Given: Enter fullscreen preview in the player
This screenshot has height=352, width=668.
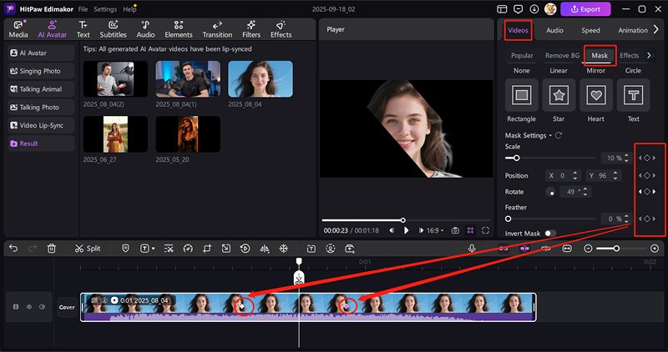Looking at the screenshot, I should (485, 230).
